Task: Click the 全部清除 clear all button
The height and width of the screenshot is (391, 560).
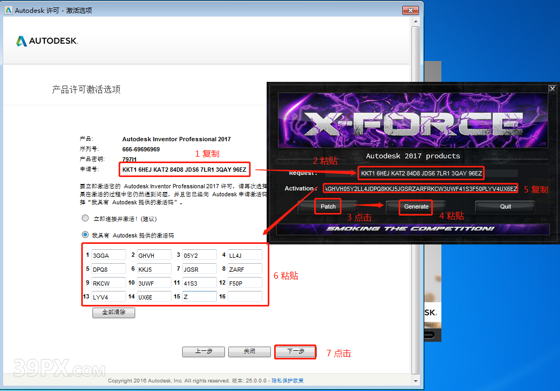Action: (114, 312)
